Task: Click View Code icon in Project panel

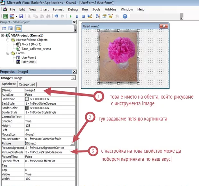Action: [x=4, y=29]
